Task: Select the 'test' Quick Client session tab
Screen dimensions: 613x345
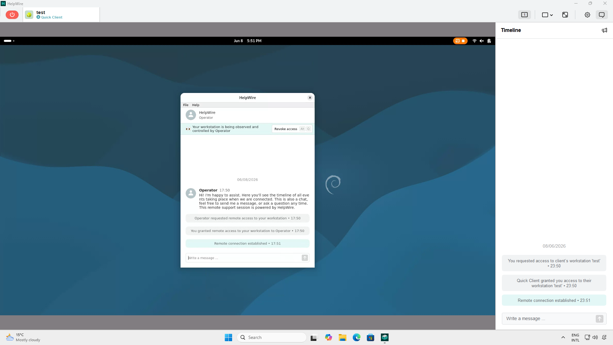Action: coord(61,15)
